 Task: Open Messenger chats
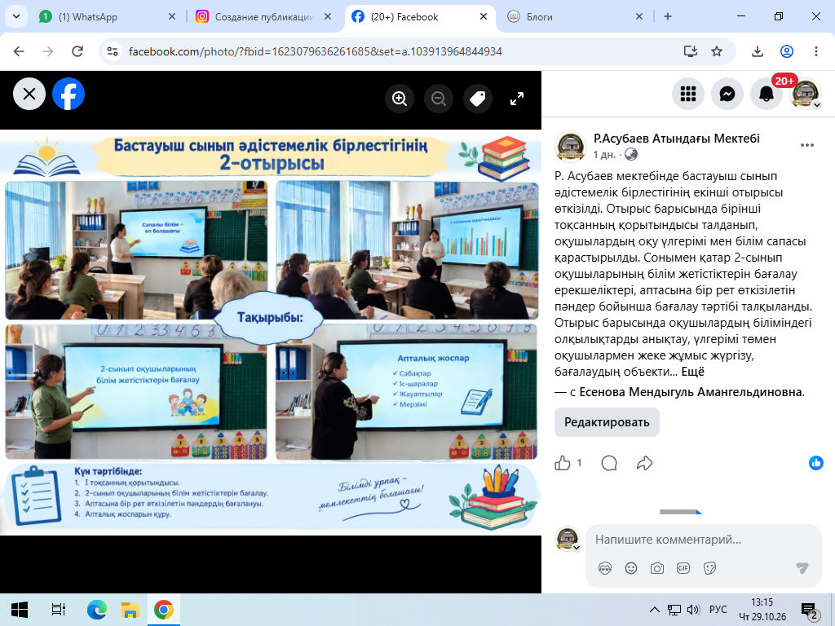coord(727,95)
